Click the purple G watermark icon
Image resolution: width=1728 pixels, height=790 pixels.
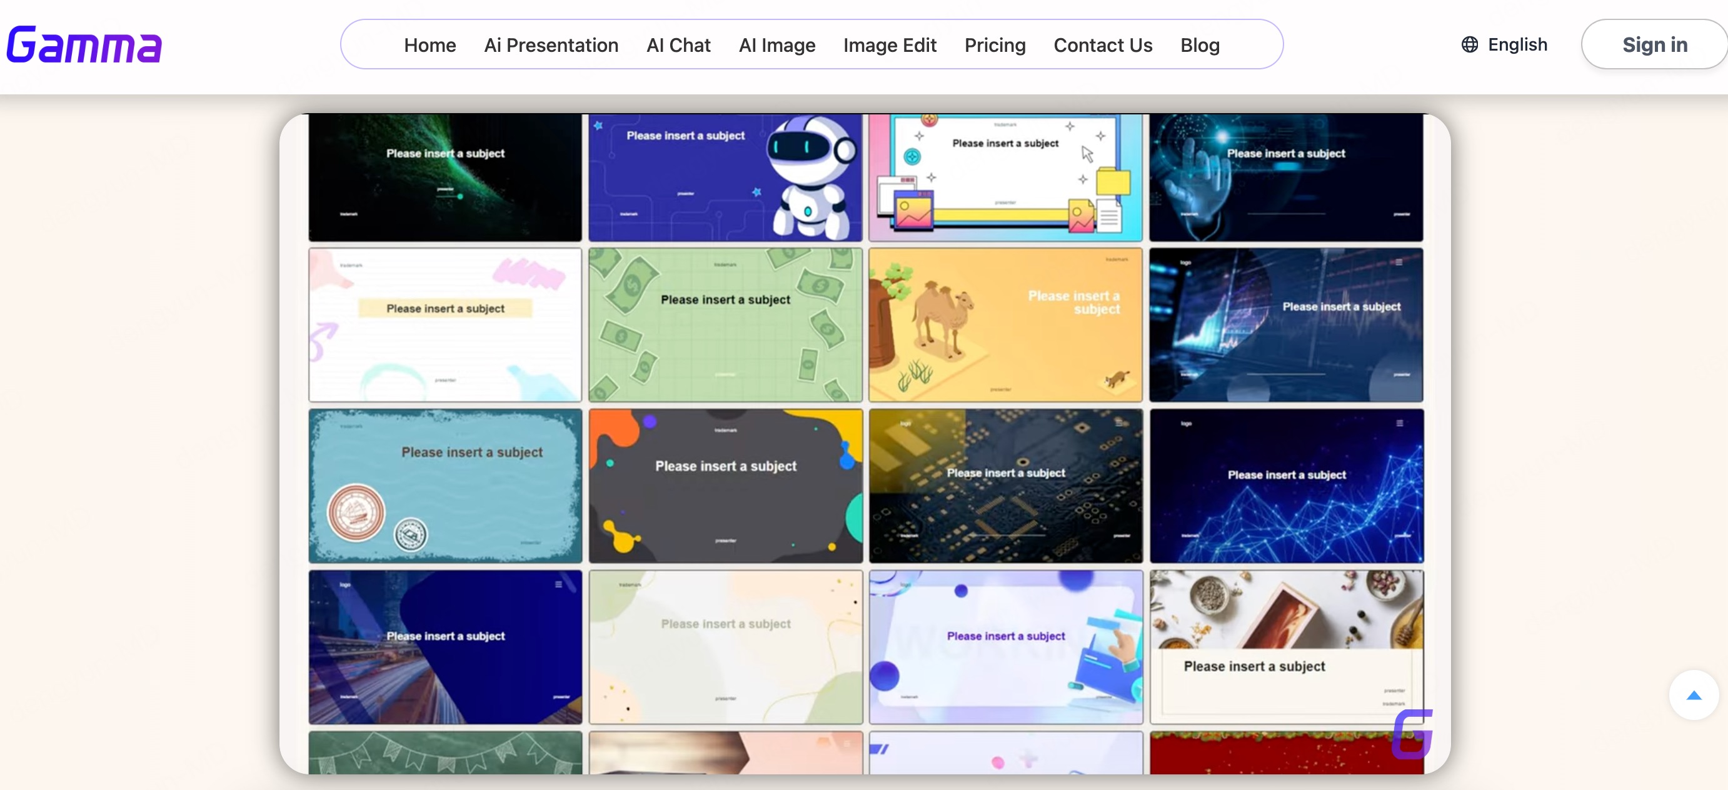1412,734
